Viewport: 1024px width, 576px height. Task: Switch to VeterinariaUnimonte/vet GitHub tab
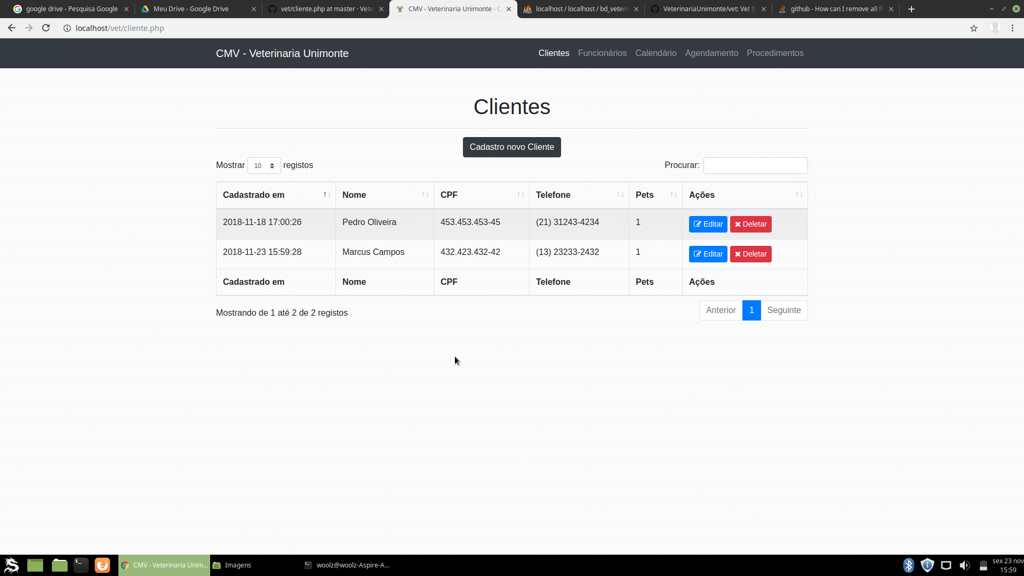(709, 9)
